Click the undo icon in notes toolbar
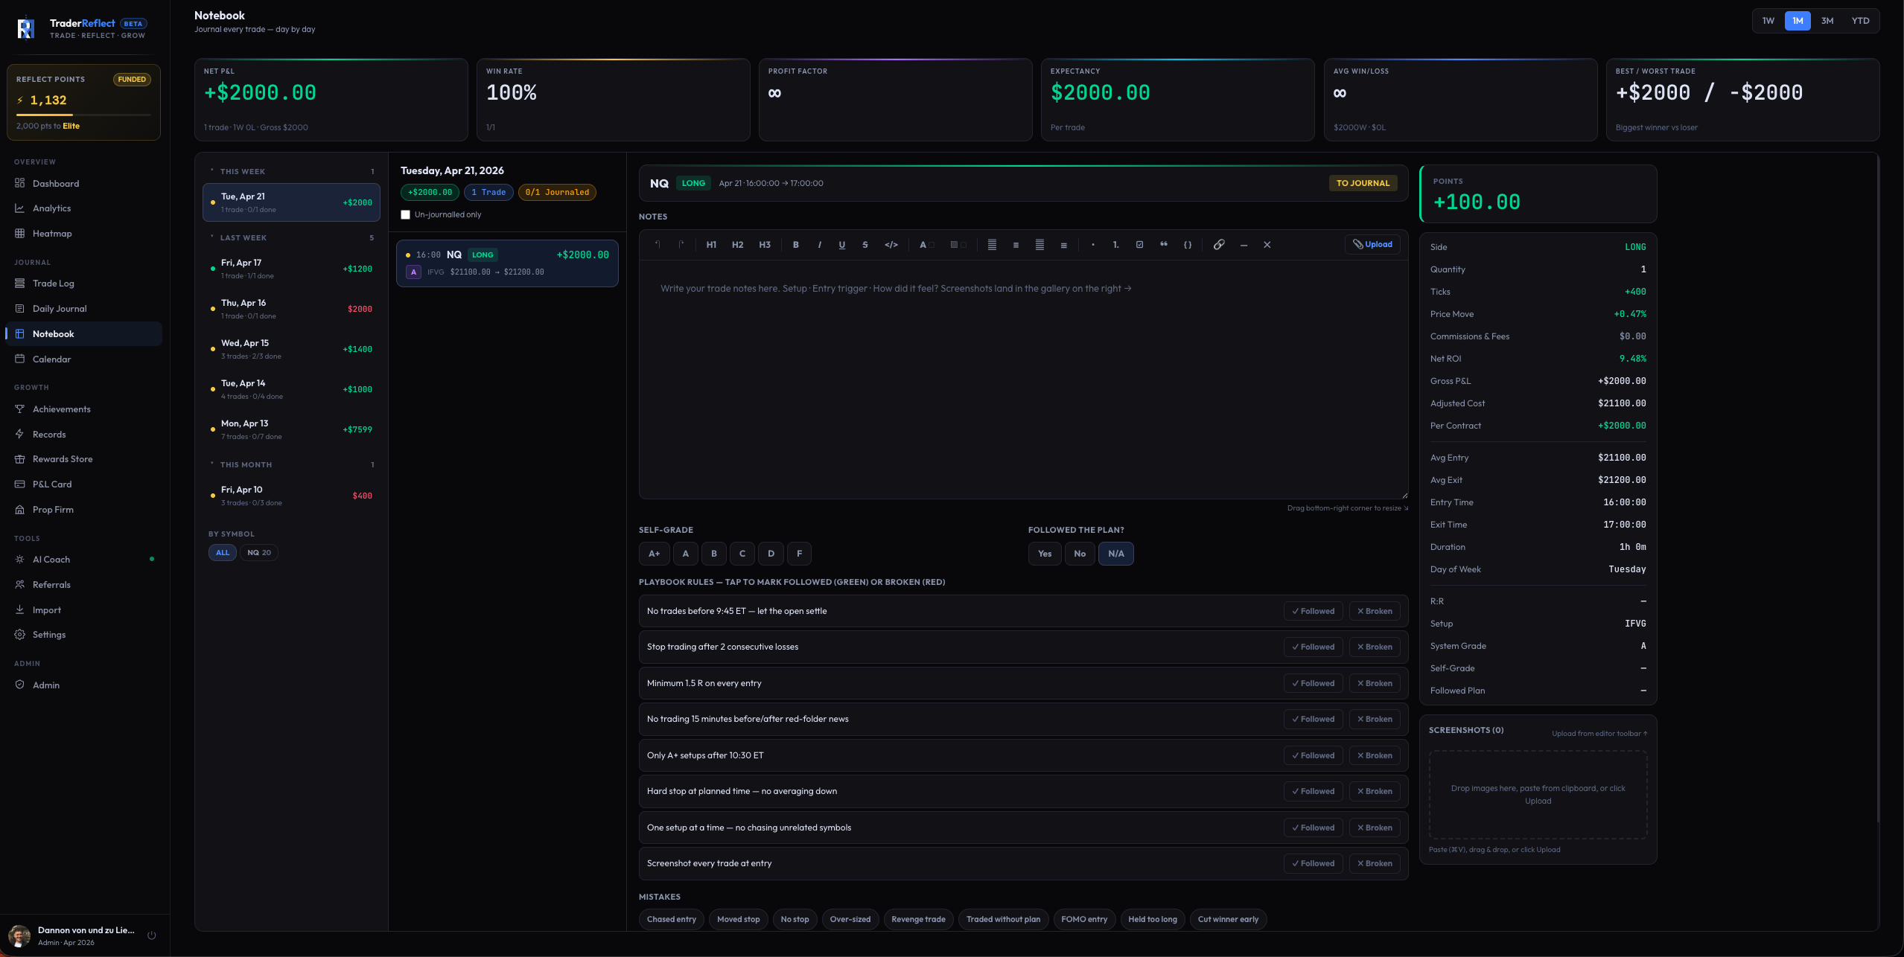This screenshot has height=957, width=1904. click(658, 245)
